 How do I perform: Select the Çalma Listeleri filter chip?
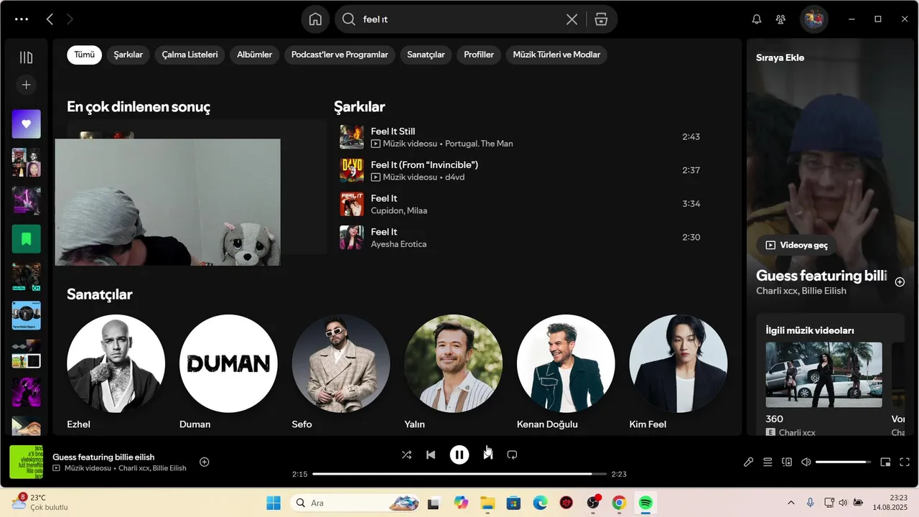tap(190, 55)
